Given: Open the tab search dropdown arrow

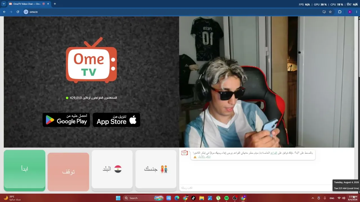Looking at the screenshot, I should [4, 4].
